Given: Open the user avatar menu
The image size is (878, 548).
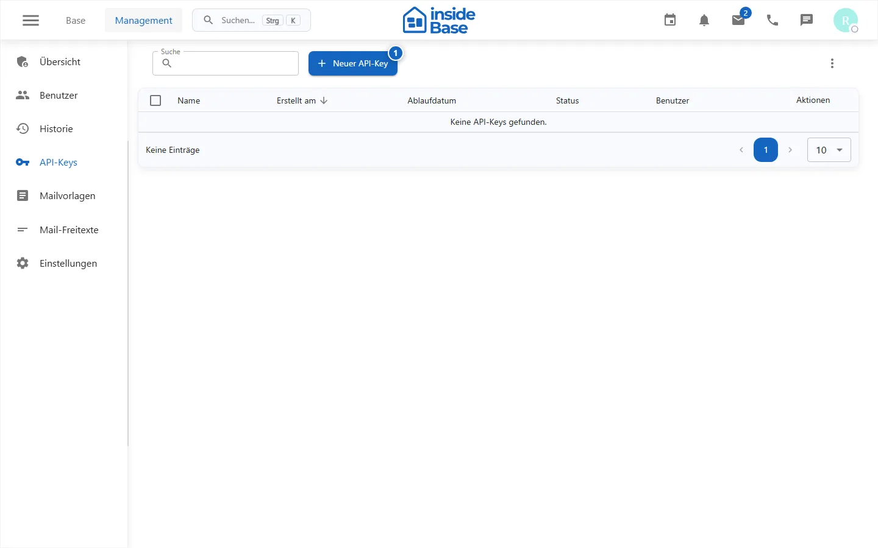Looking at the screenshot, I should [846, 20].
